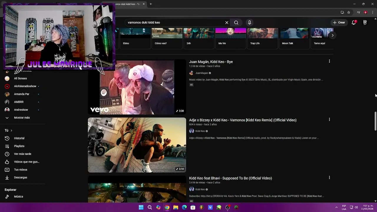The width and height of the screenshot is (377, 212).
Task: Open Microsoft Edge from the taskbar
Action: pyautogui.click(x=184, y=207)
